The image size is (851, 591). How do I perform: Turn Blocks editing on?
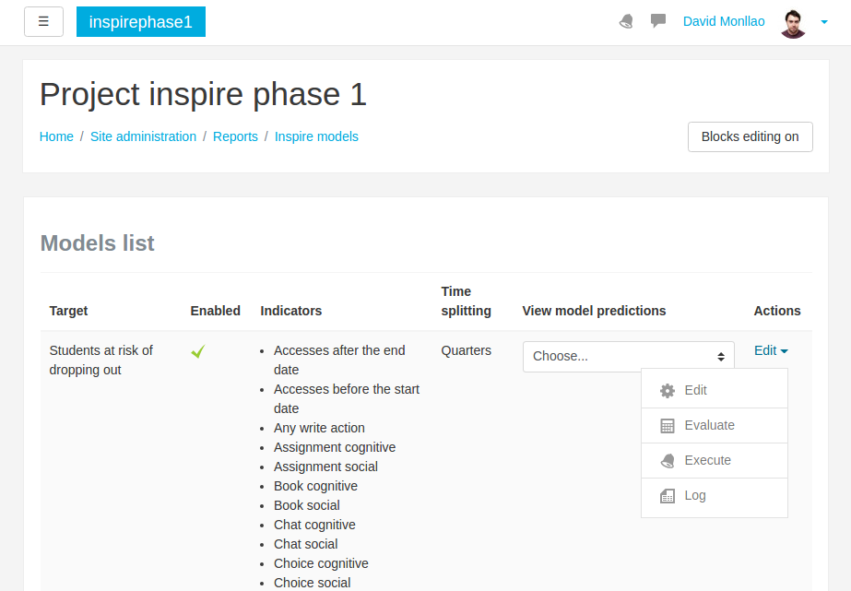pyautogui.click(x=751, y=136)
